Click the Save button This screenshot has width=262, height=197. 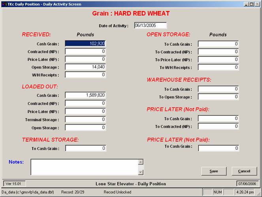[214, 171]
